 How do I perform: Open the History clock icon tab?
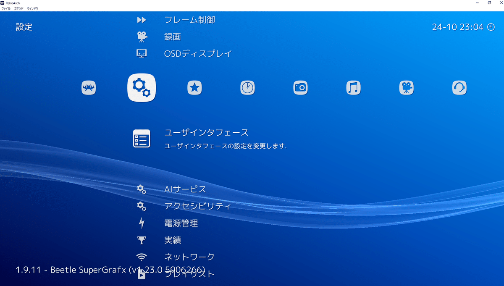[x=247, y=88]
